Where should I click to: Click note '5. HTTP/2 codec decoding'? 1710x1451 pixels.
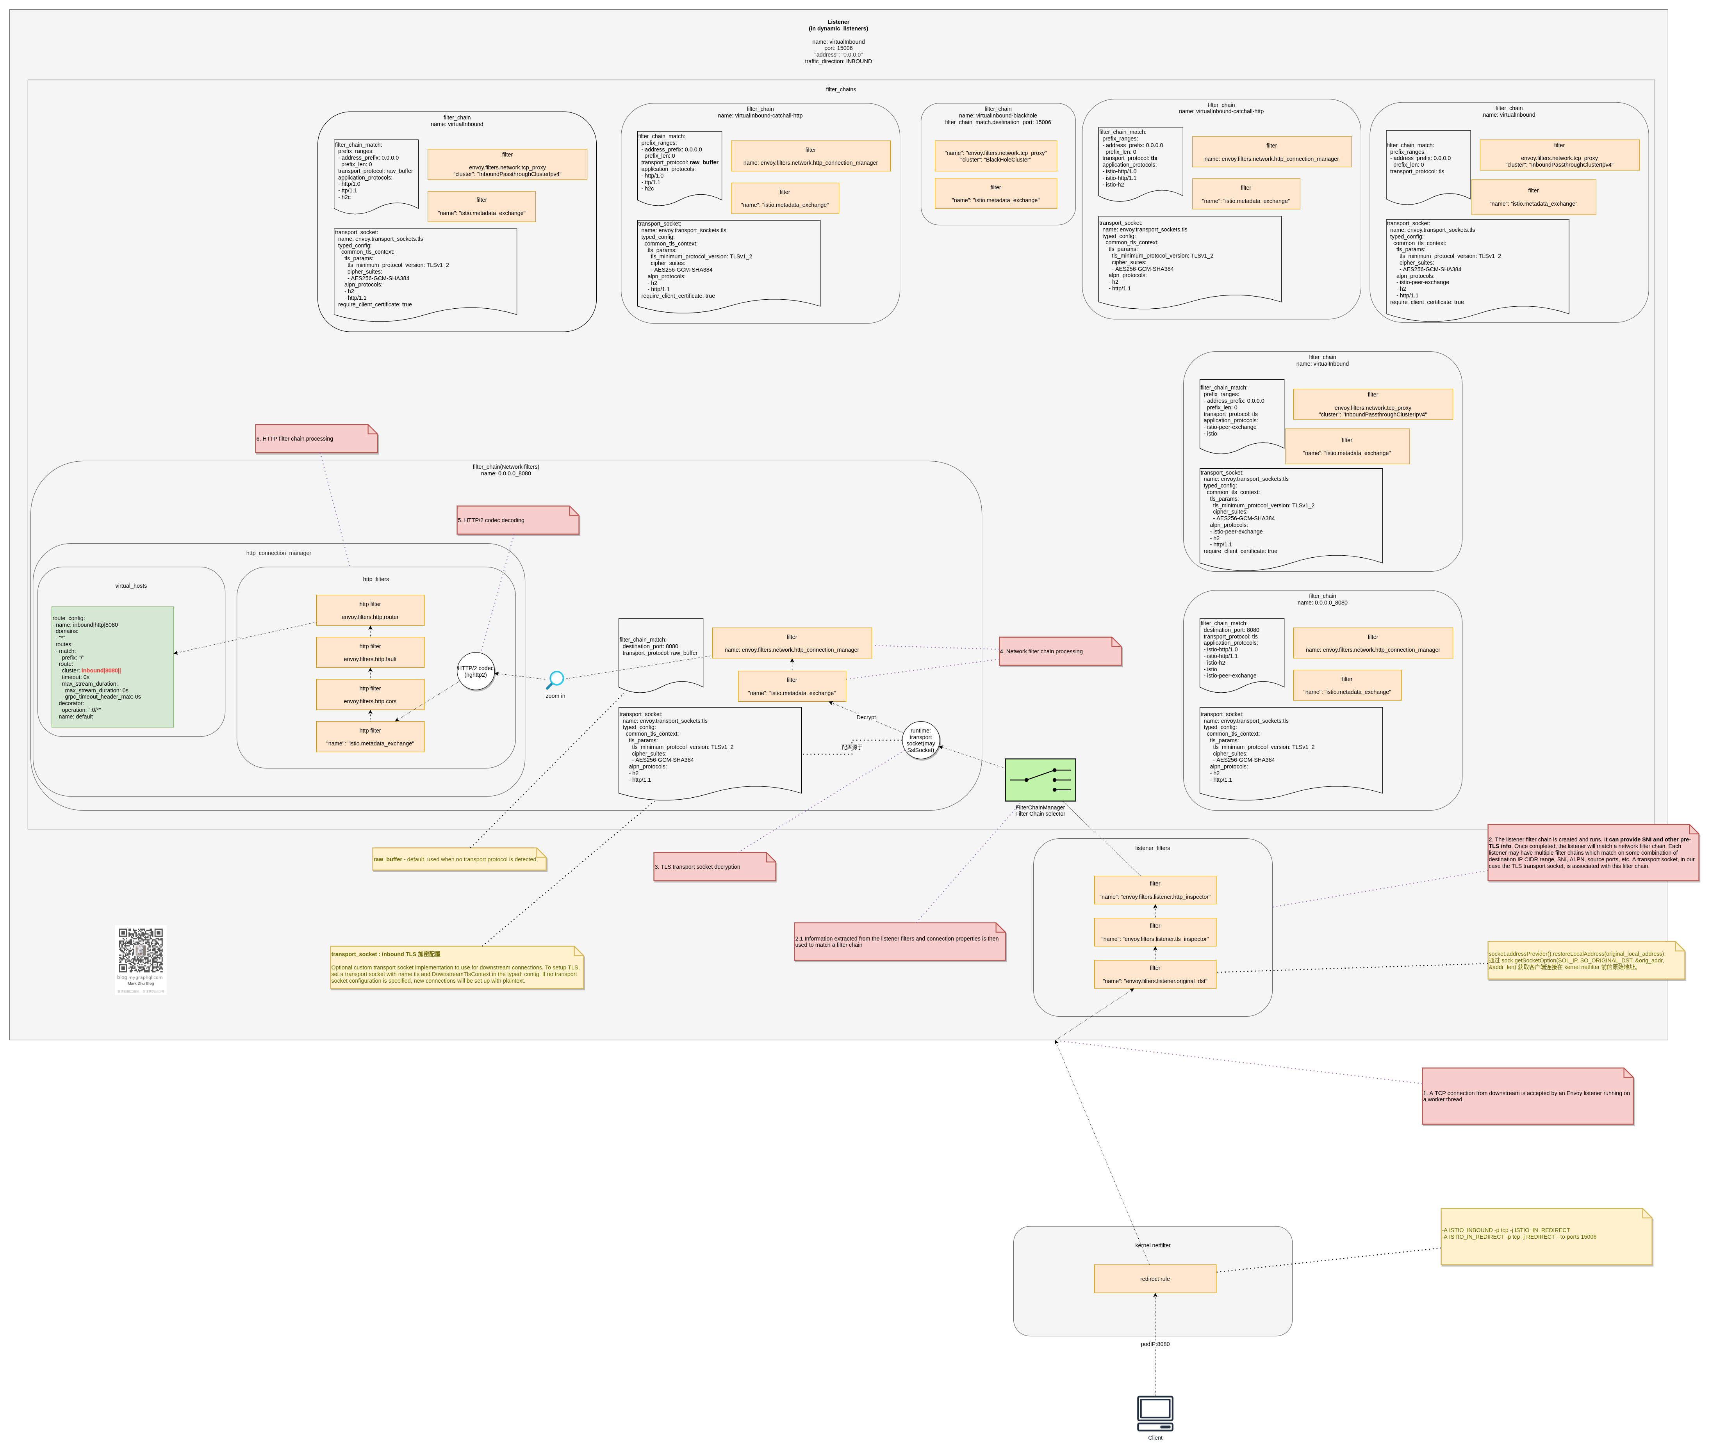[518, 520]
